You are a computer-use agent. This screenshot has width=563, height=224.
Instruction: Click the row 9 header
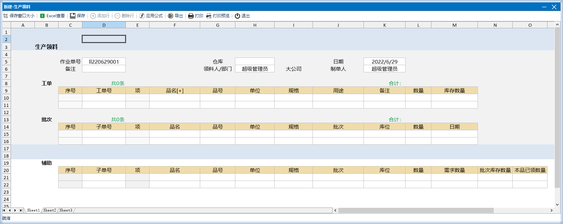click(6, 91)
